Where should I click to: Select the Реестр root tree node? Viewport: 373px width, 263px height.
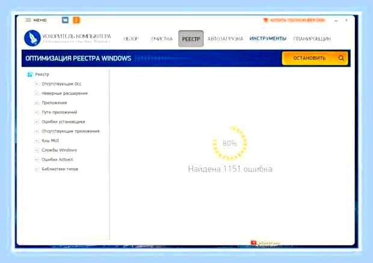tap(42, 74)
